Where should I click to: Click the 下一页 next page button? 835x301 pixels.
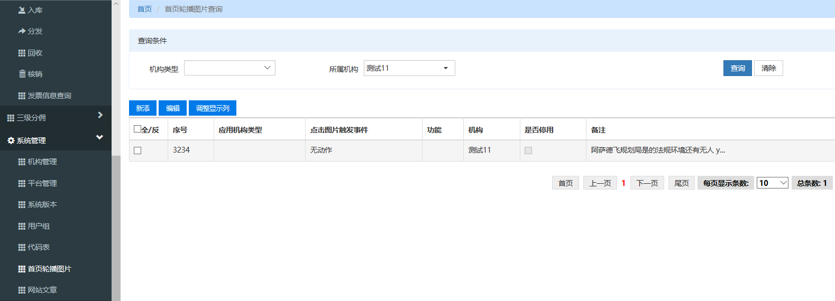(647, 183)
